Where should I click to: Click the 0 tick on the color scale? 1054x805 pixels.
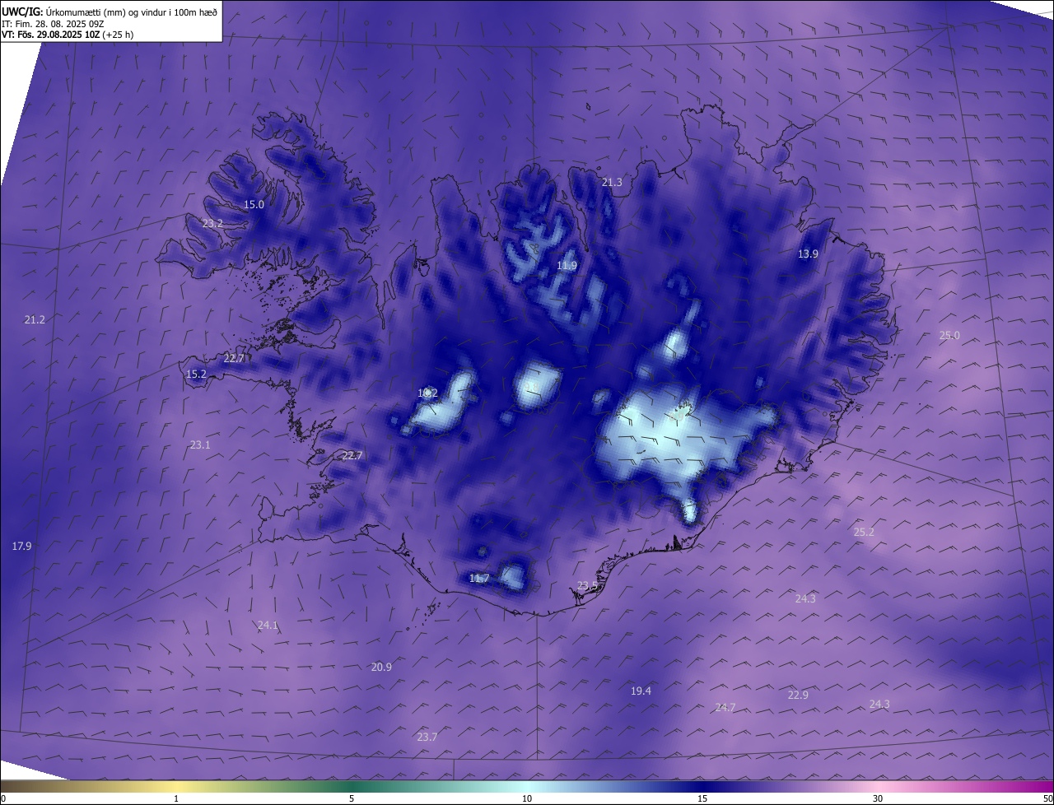(3, 798)
